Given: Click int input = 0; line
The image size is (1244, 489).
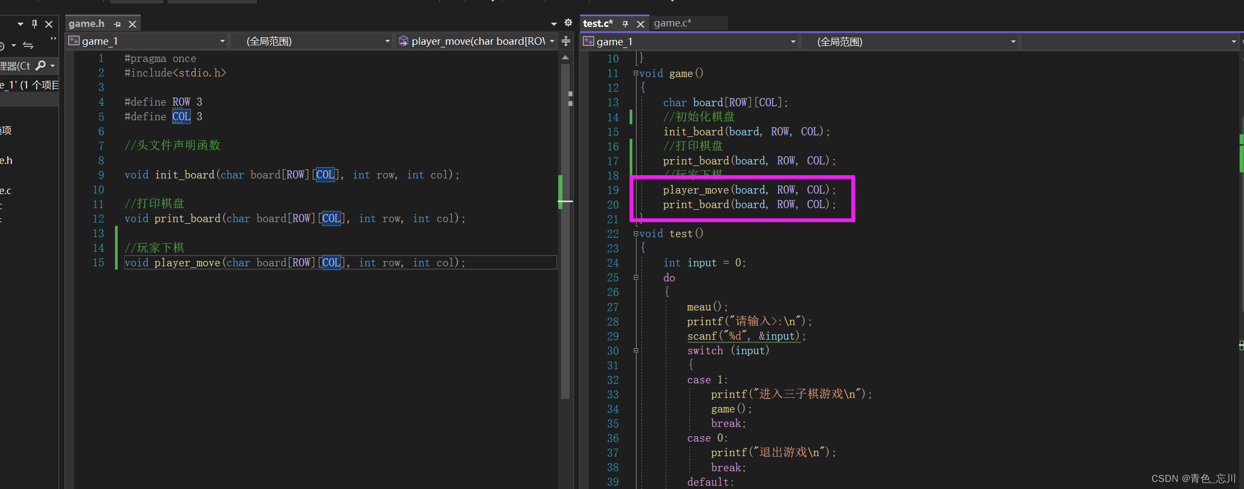Looking at the screenshot, I should 705,263.
